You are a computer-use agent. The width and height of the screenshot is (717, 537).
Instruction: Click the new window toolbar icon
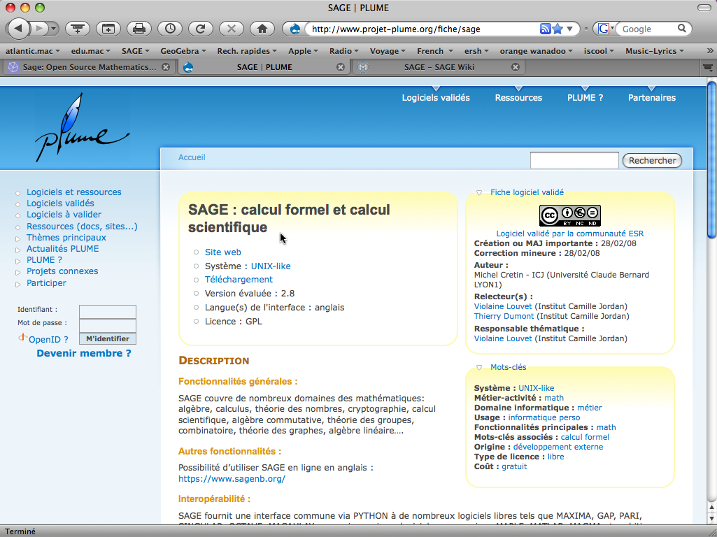tap(108, 29)
